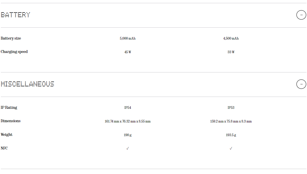Click the IP53 rating value
The image size is (307, 174).
coord(231,108)
